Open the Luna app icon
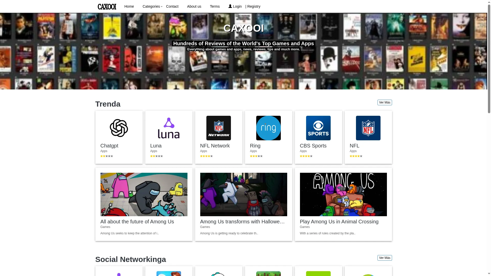Screen dimensions: 491x276 coord(169,128)
